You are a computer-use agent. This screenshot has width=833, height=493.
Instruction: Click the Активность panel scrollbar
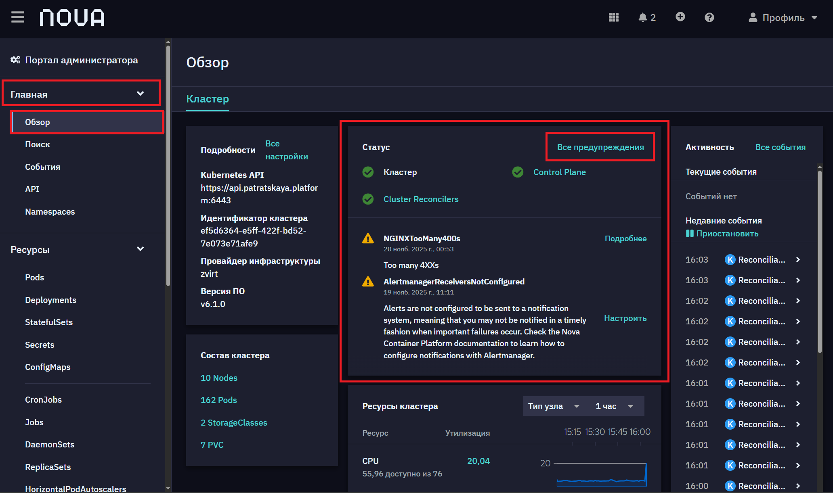pyautogui.click(x=820, y=261)
